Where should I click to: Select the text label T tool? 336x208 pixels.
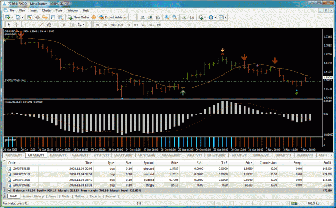[x=72, y=25]
